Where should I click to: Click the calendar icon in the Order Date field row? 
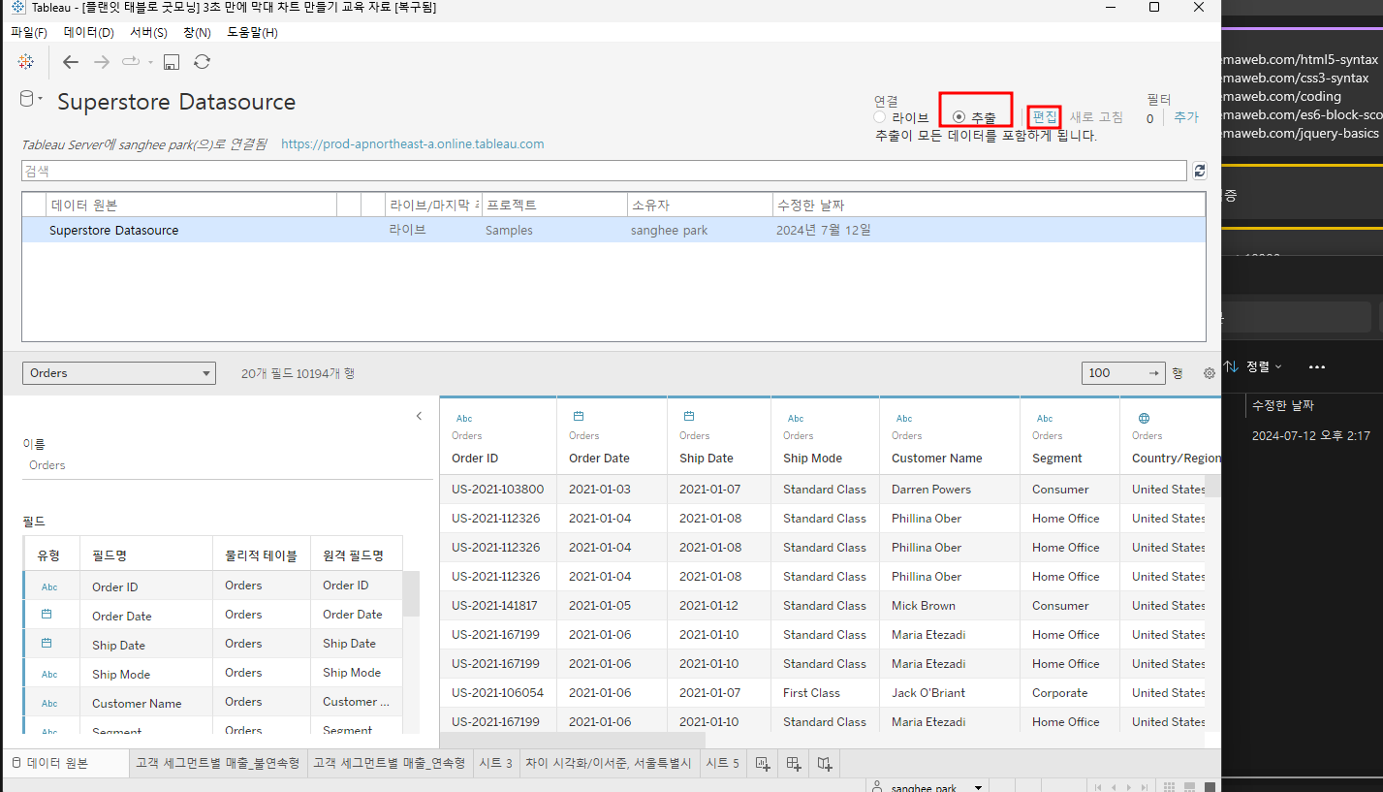pos(47,614)
